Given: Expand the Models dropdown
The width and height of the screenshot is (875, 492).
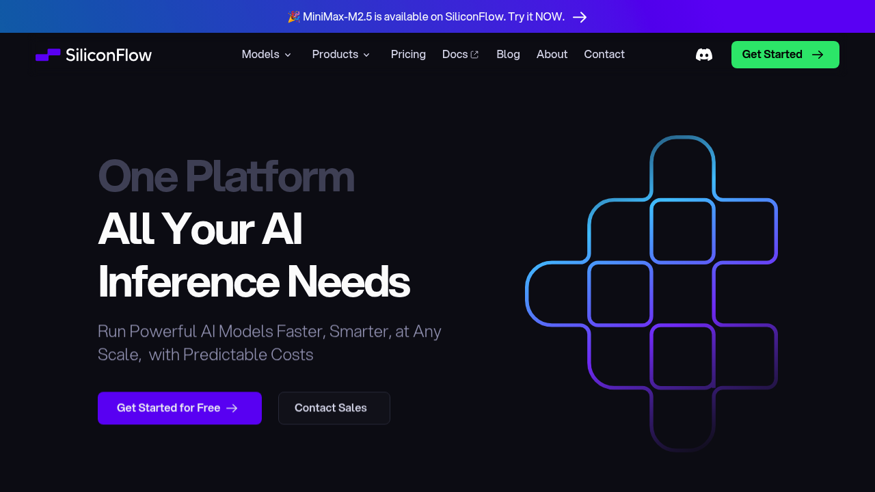Looking at the screenshot, I should click(266, 54).
